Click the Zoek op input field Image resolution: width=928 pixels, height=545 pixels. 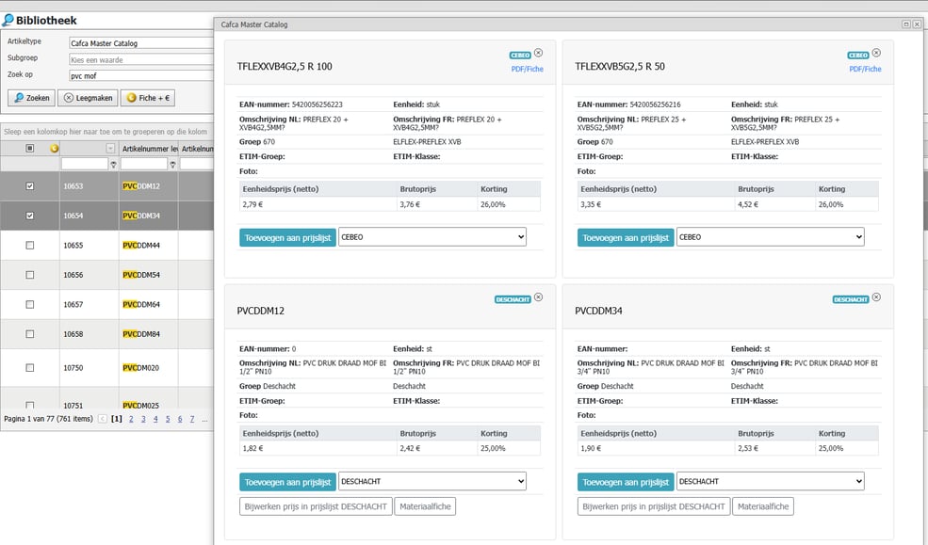tap(141, 75)
